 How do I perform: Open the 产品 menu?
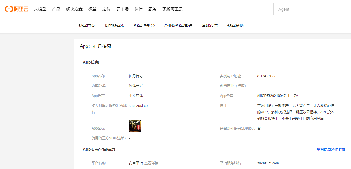pos(56,9)
